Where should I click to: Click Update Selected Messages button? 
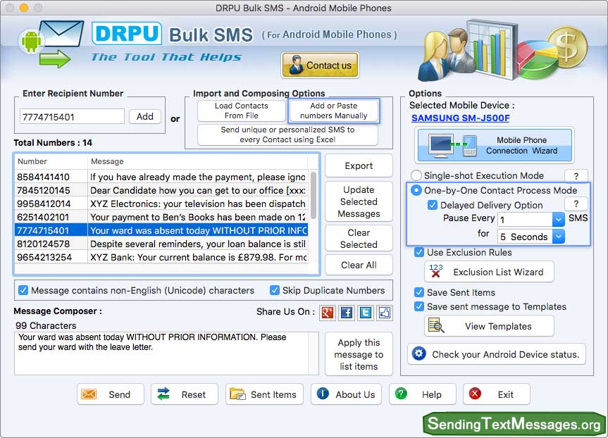pyautogui.click(x=359, y=201)
